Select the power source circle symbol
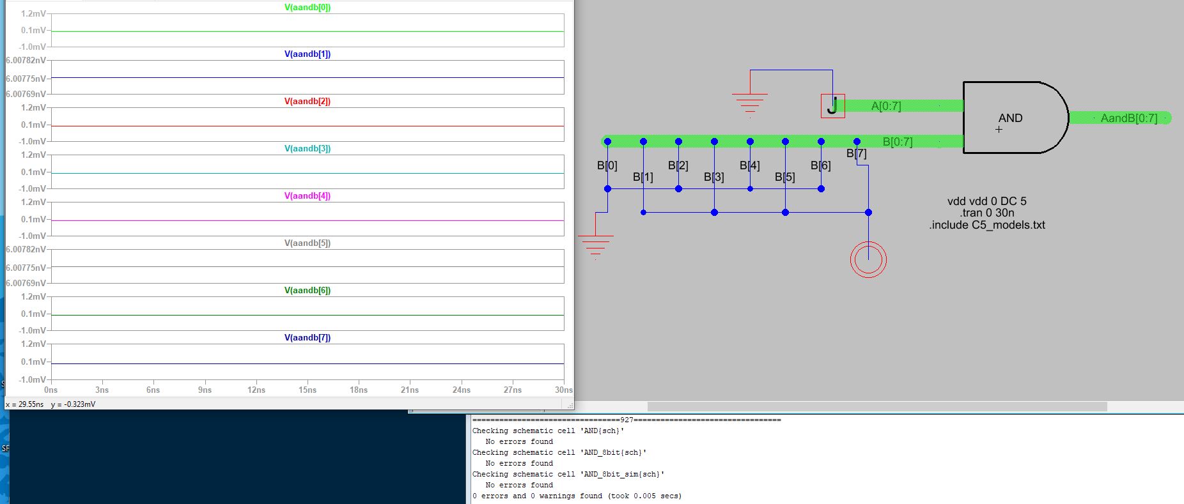The height and width of the screenshot is (504, 1184). [x=868, y=259]
